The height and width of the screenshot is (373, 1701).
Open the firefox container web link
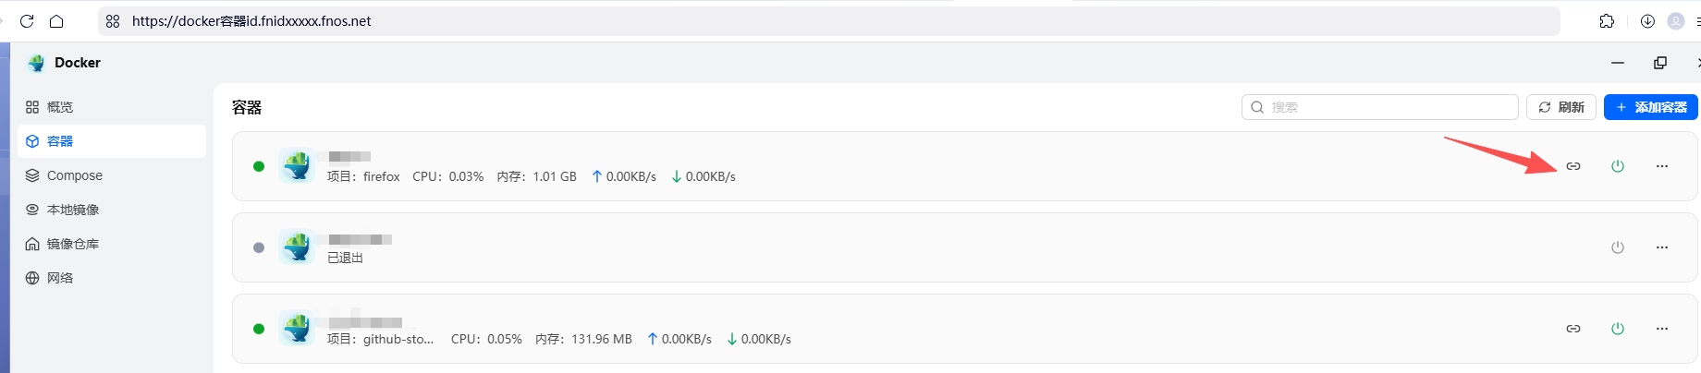click(1573, 166)
